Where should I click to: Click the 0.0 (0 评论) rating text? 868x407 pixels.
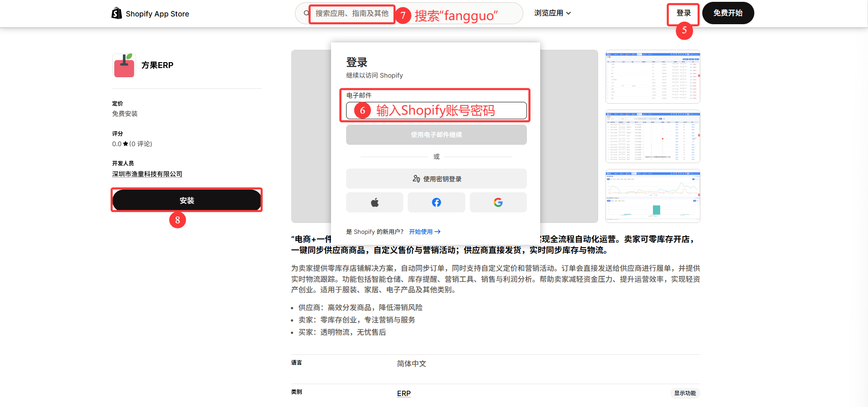coord(132,144)
